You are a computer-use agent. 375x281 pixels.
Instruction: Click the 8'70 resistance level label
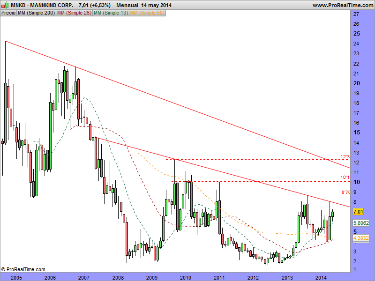[x=346, y=192]
